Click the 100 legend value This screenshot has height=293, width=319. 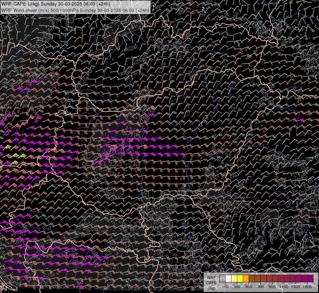pos(225,287)
